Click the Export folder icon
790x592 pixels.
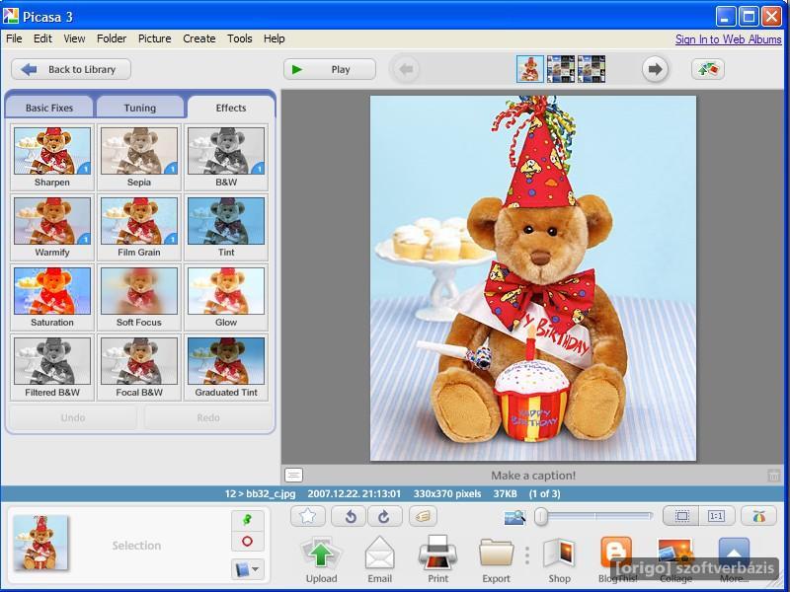tap(497, 555)
